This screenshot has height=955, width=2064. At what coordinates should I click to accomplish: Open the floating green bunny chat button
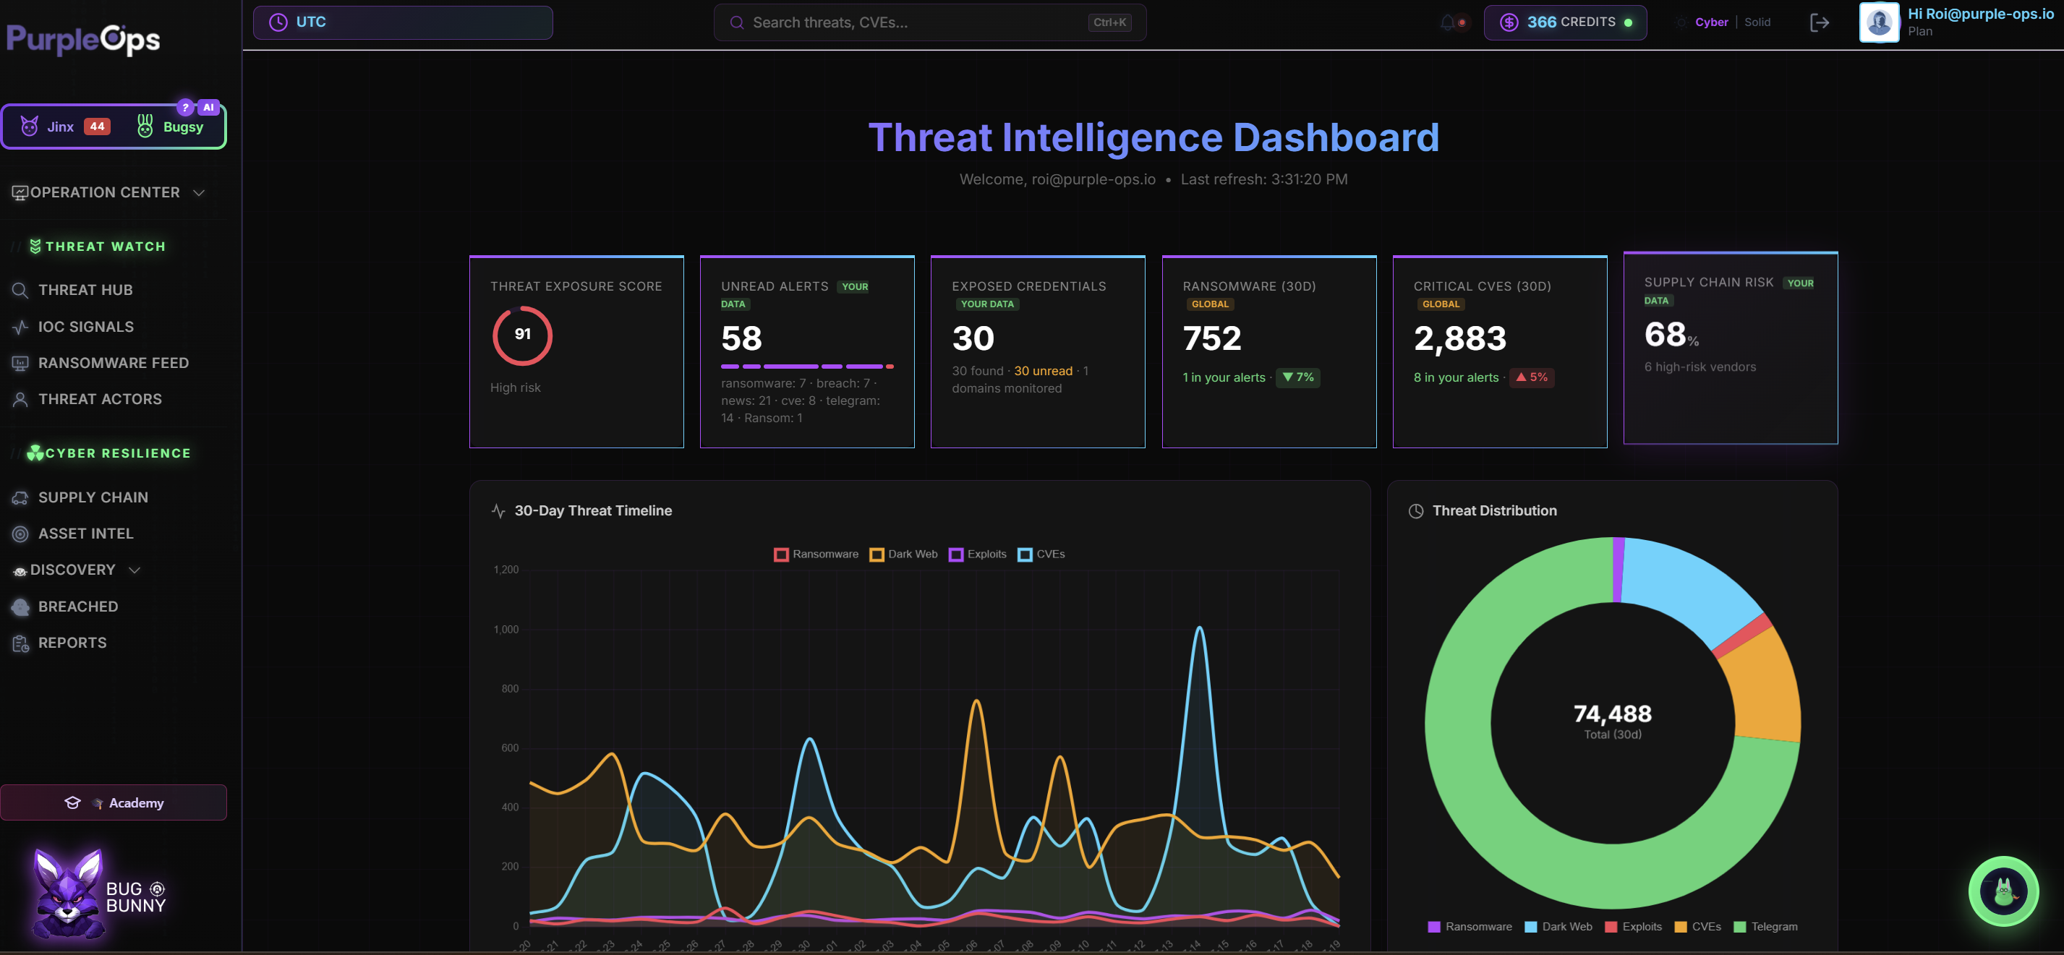click(x=2003, y=891)
